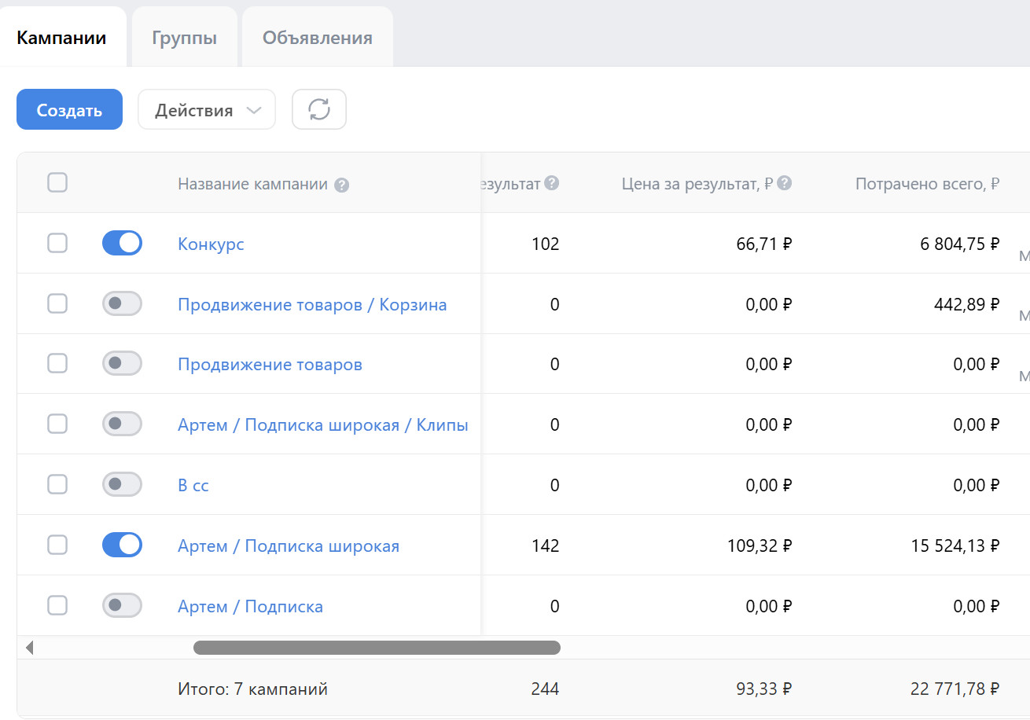Select checkbox for Артем / Подписка row
Viewport: 1030px width, 720px height.
[57, 605]
